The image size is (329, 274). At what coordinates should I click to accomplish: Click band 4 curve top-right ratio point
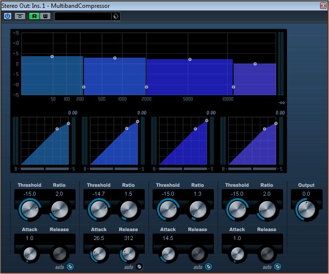click(x=276, y=124)
